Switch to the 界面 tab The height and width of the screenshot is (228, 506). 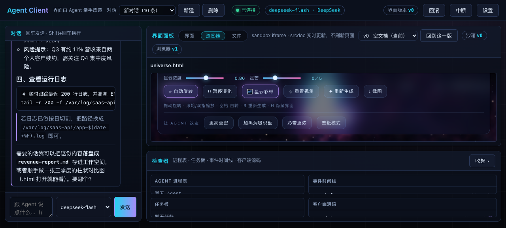click(x=189, y=36)
